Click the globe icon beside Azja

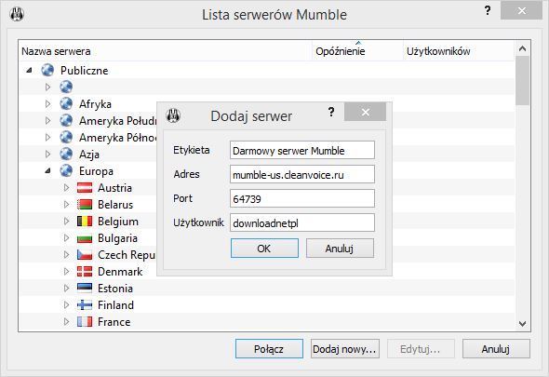point(66,154)
